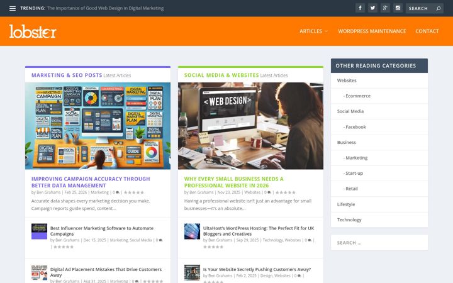Click the magnifier icon in top search
The height and width of the screenshot is (283, 453).
tap(439, 8)
